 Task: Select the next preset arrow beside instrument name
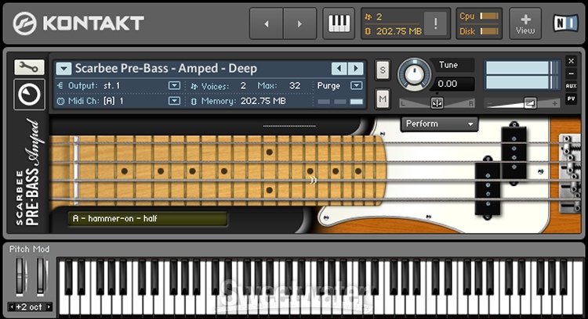click(x=356, y=69)
